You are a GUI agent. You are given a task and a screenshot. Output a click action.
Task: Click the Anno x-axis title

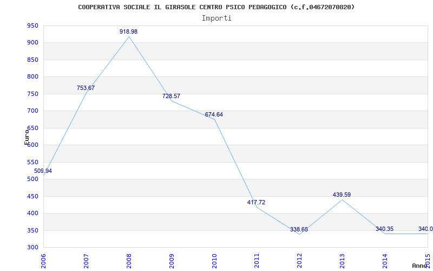pyautogui.click(x=420, y=266)
